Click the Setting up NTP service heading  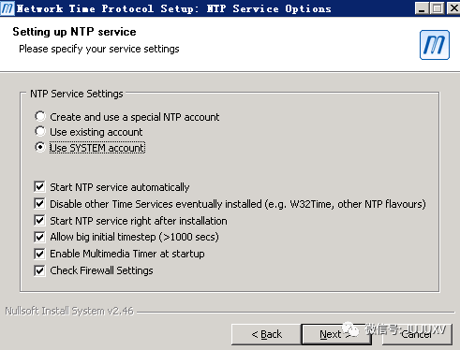tap(74, 32)
